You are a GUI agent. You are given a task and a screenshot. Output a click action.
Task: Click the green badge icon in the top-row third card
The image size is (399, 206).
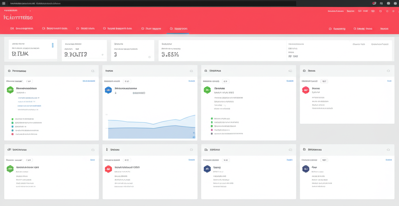[x=207, y=90]
